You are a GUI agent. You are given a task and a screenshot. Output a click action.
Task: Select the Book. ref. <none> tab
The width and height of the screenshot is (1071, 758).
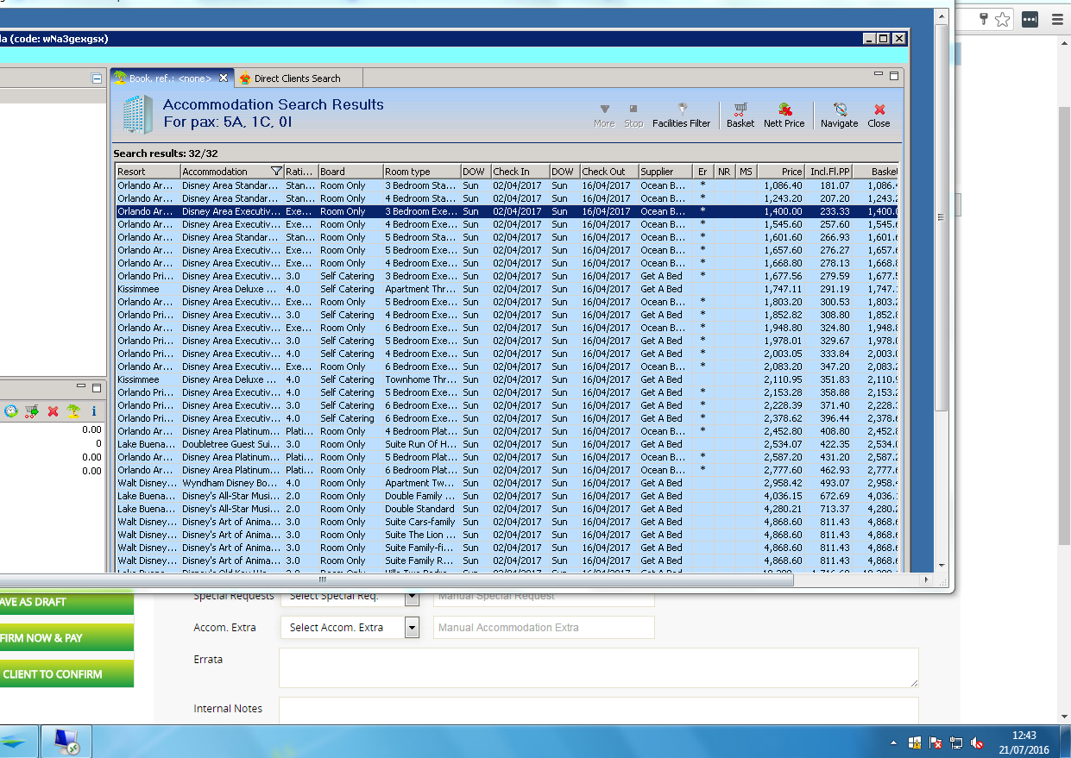(170, 78)
